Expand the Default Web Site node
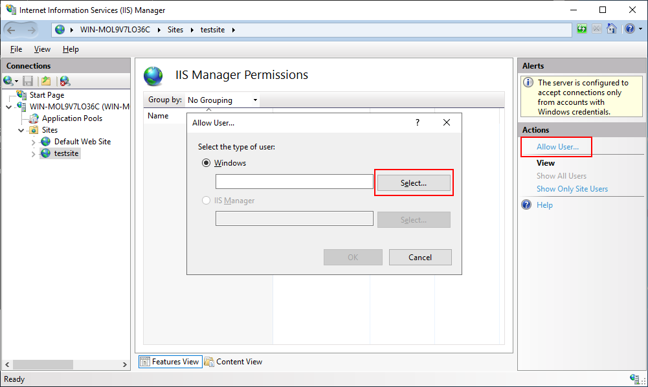Image resolution: width=648 pixels, height=387 pixels. click(x=34, y=142)
